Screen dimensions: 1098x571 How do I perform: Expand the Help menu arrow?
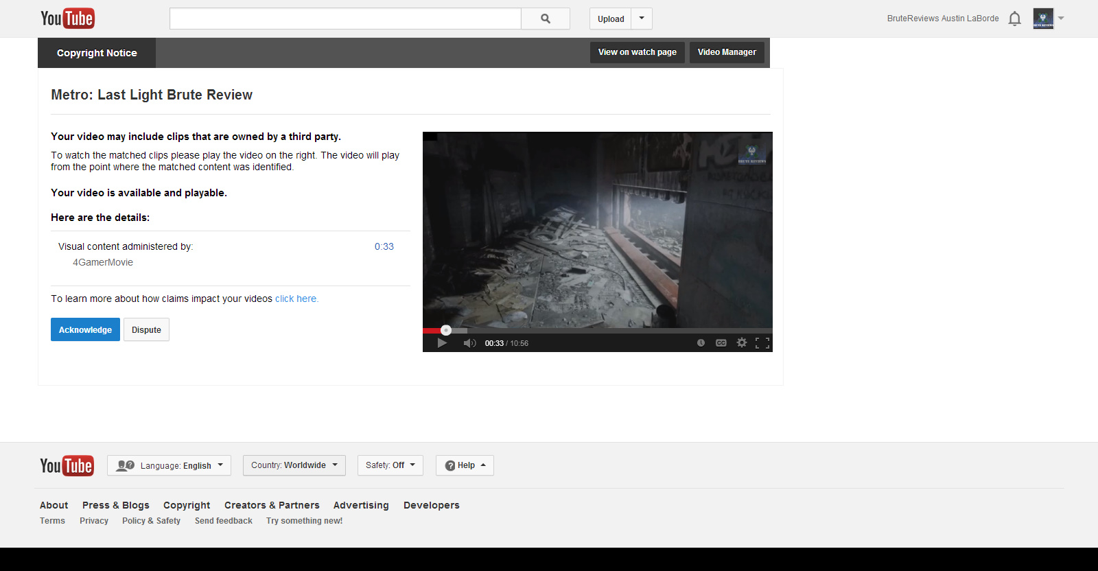pyautogui.click(x=483, y=465)
